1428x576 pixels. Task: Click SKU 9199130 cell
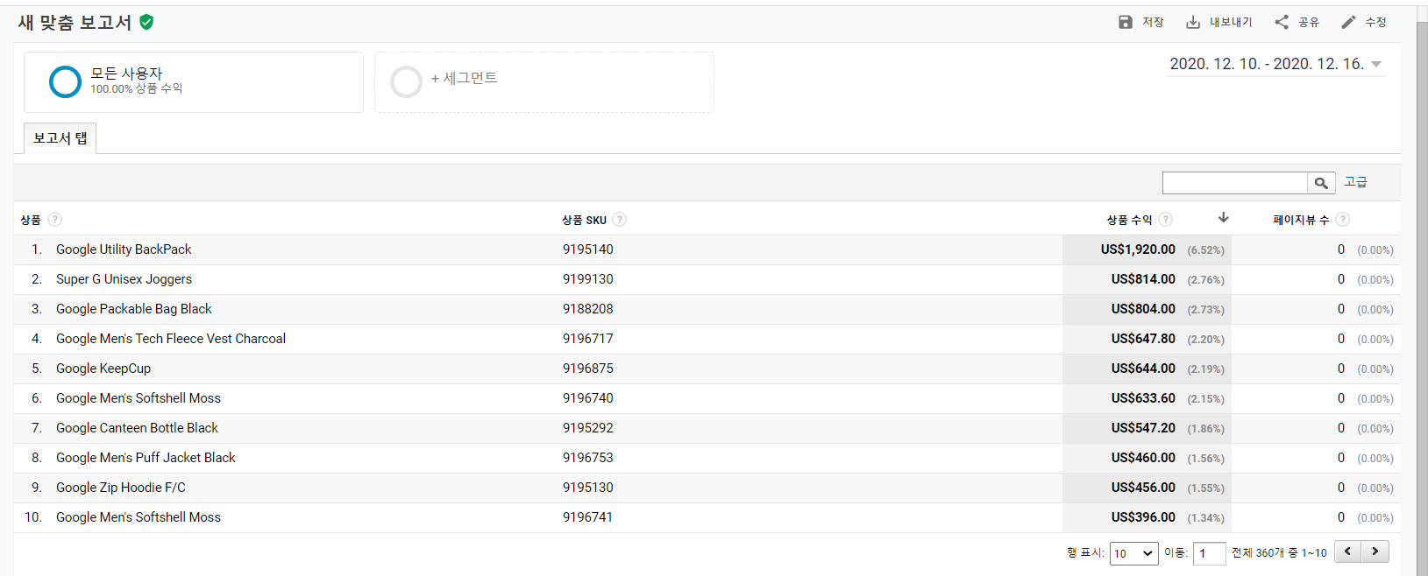pyautogui.click(x=588, y=279)
